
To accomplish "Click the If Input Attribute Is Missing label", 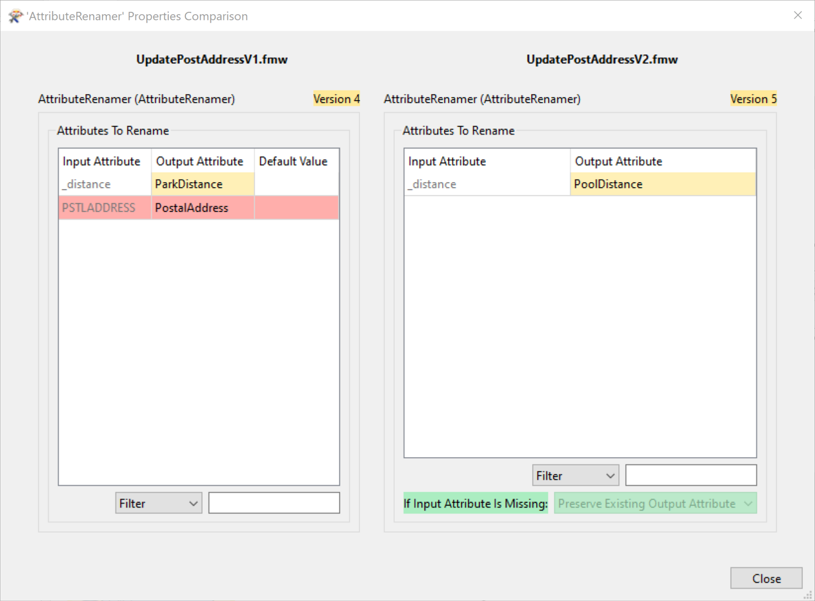I will (475, 503).
